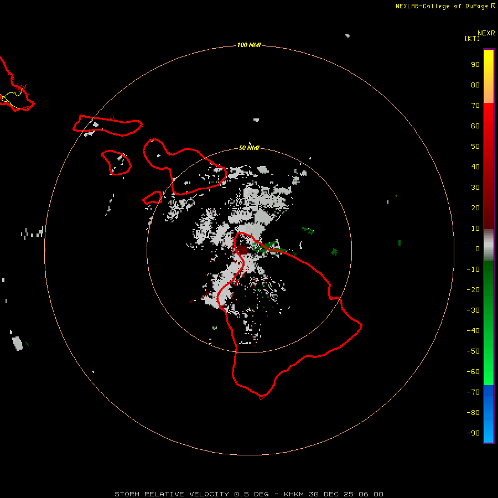Click the 70 value on the velocity scale
The width and height of the screenshot is (498, 498).
475,106
